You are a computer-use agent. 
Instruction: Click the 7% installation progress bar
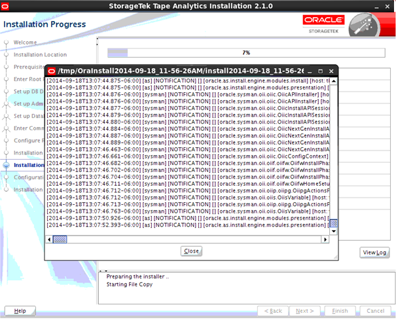tap(246, 52)
